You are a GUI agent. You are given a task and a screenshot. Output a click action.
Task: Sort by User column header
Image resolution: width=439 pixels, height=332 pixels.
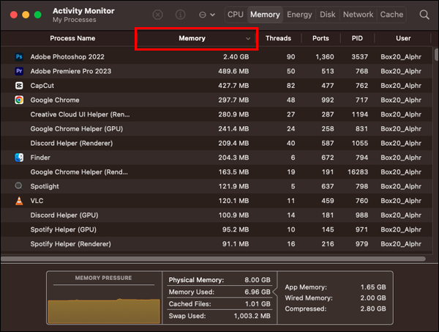403,38
